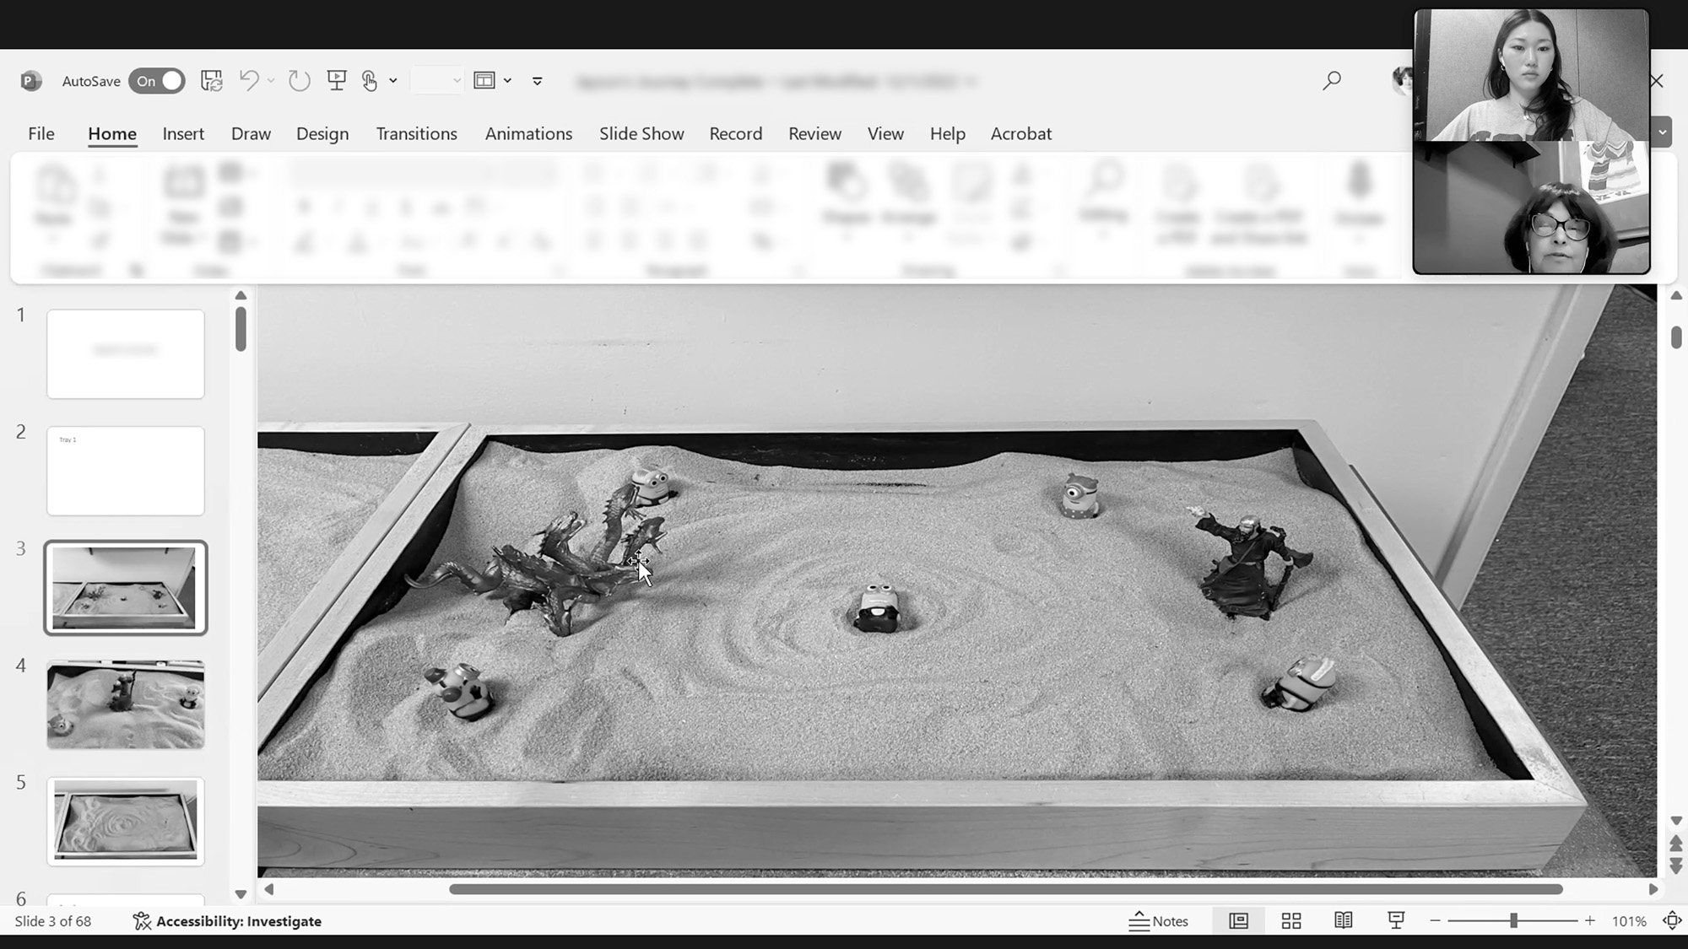This screenshot has width=1688, height=949.
Task: Click Accessibility: Investigate status button
Action: coord(227,921)
